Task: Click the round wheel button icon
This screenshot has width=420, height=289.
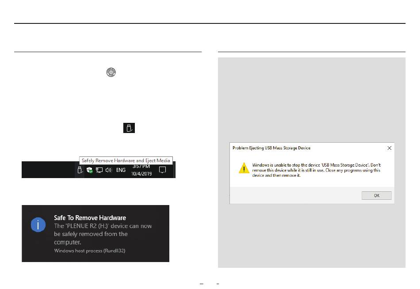Action: [x=111, y=72]
